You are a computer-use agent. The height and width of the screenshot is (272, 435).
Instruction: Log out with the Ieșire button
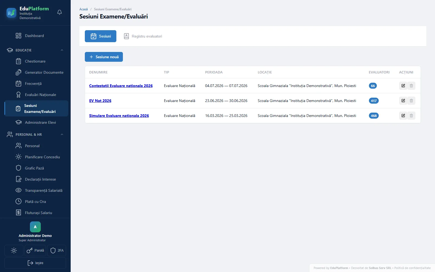(35, 263)
